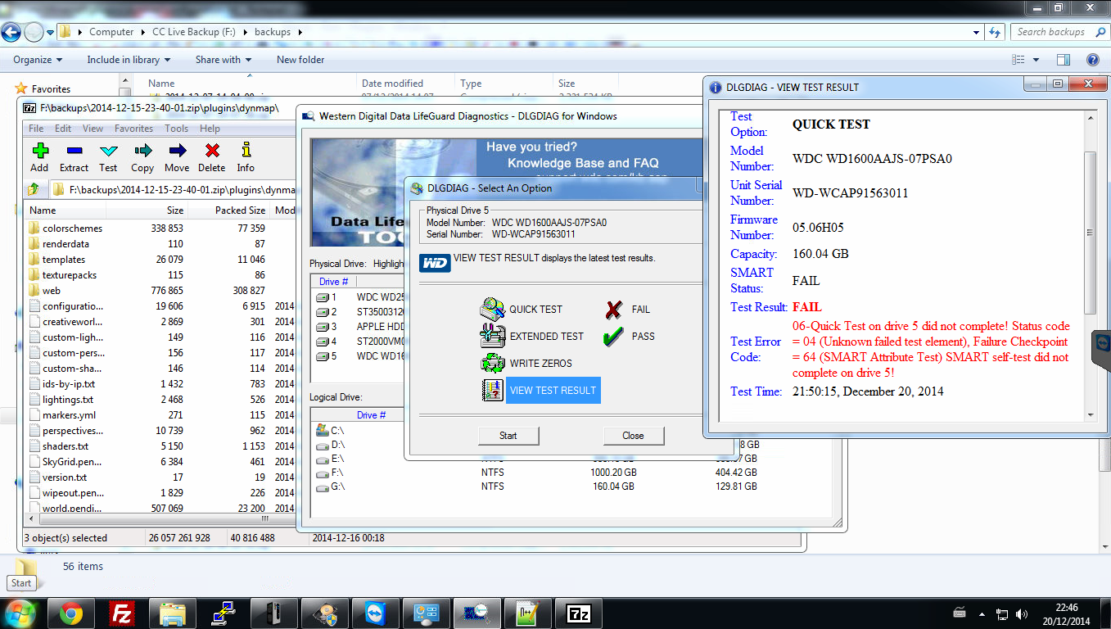Click the Move icon in 7-Zip toolbar
Image resolution: width=1111 pixels, height=629 pixels.
(x=177, y=151)
